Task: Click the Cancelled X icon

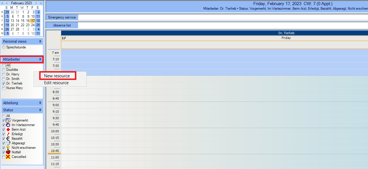Action: coord(8,157)
